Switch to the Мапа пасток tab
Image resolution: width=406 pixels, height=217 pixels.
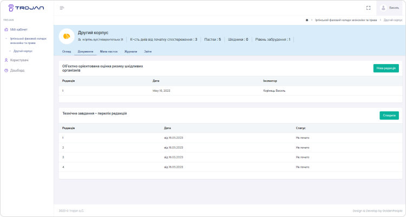109,51
